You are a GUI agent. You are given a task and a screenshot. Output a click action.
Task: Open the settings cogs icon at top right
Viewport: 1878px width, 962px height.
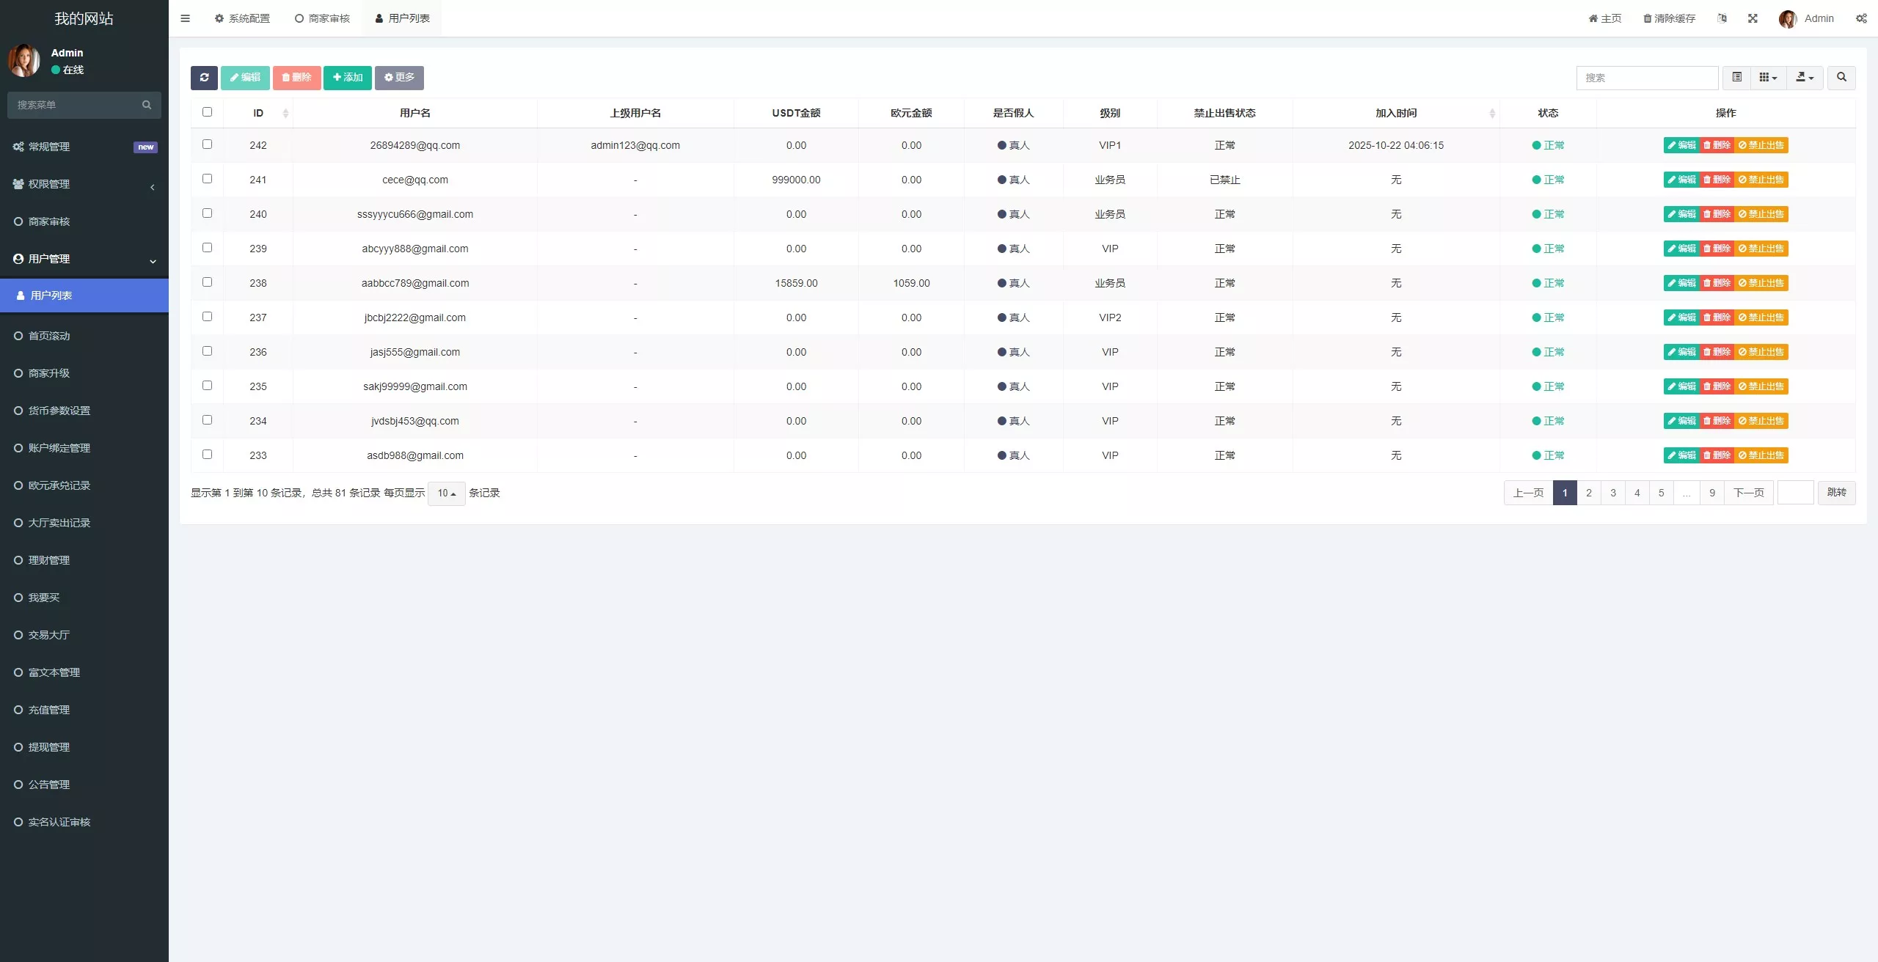pos(1861,18)
